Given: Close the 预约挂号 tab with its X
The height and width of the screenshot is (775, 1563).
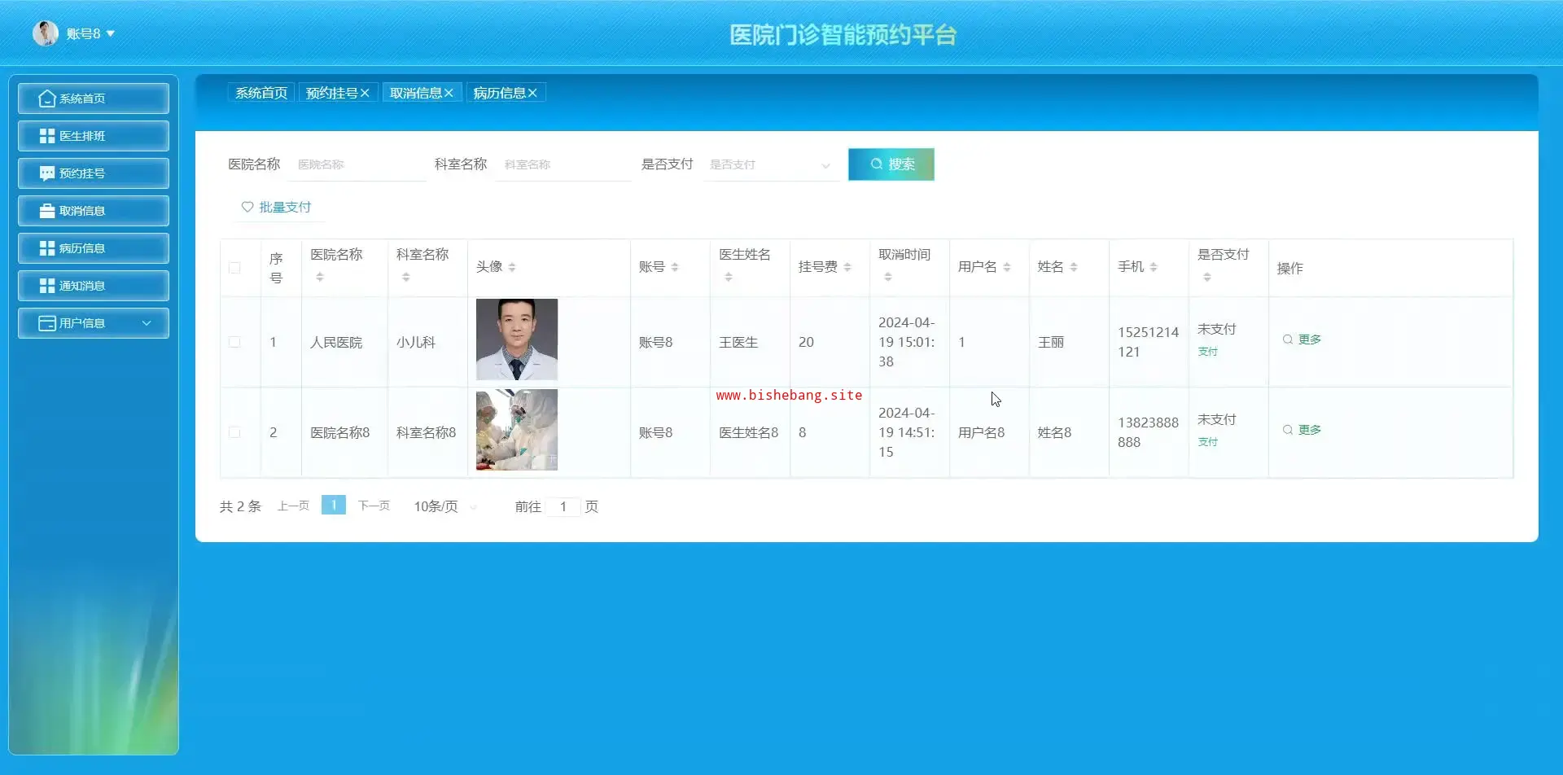Looking at the screenshot, I should tap(366, 94).
